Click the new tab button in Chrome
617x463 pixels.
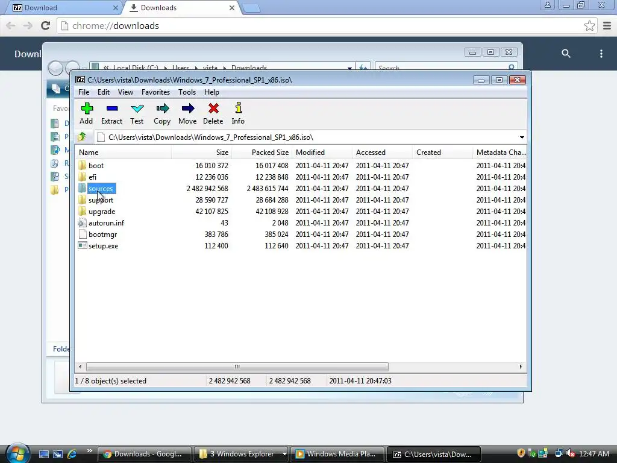click(x=251, y=8)
